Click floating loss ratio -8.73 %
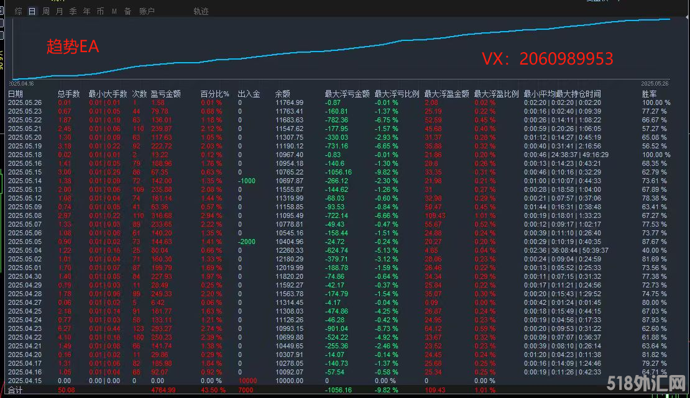The image size is (690, 398). (387, 328)
